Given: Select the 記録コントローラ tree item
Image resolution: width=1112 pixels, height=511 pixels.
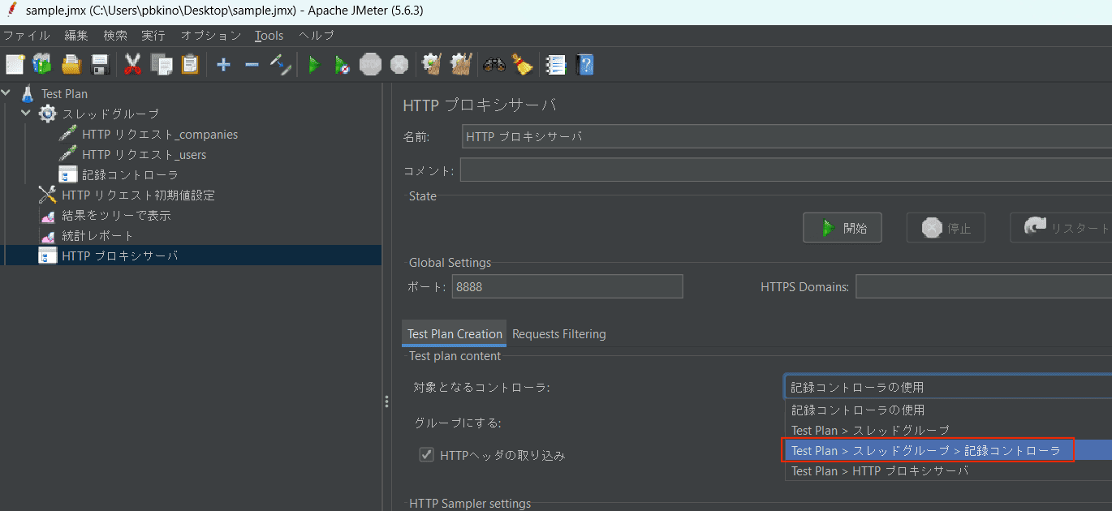Looking at the screenshot, I should (130, 174).
